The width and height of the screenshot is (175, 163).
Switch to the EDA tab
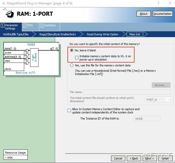(x=31, y=27)
